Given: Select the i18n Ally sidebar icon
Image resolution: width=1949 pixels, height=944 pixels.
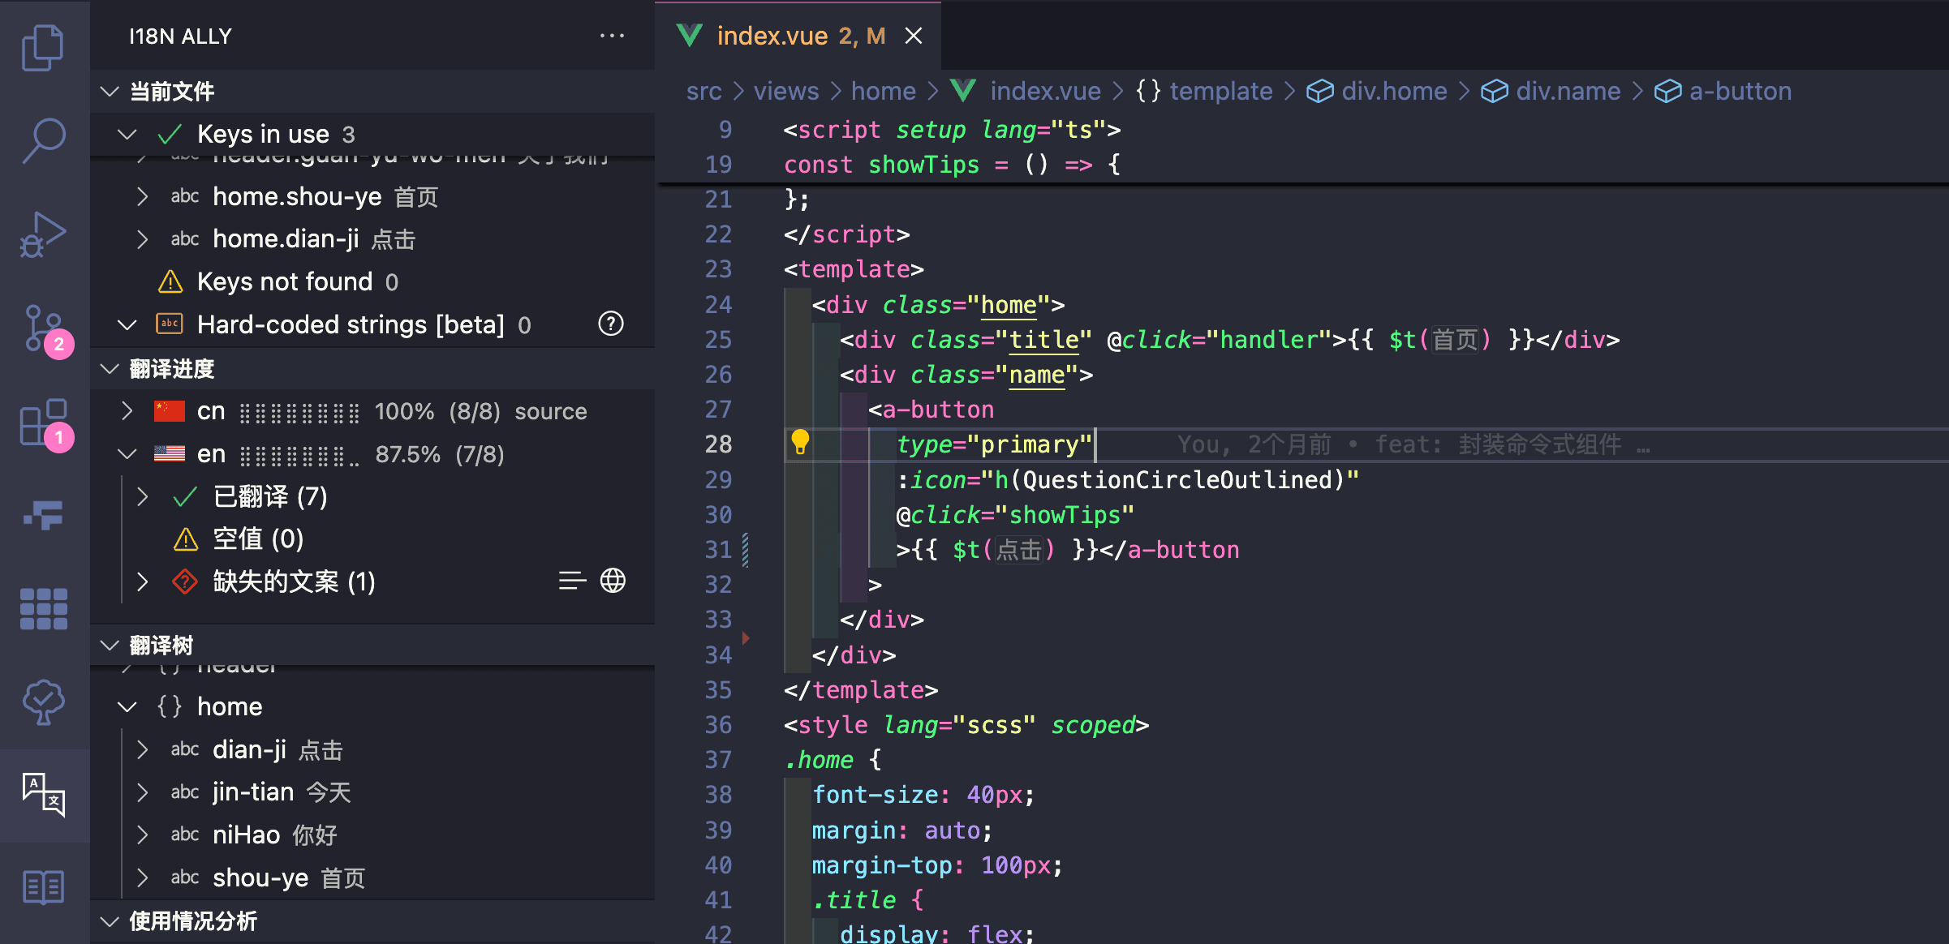Looking at the screenshot, I should pos(44,794).
